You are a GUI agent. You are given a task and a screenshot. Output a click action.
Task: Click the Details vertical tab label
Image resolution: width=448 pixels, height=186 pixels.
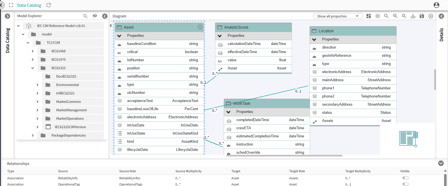pyautogui.click(x=442, y=35)
